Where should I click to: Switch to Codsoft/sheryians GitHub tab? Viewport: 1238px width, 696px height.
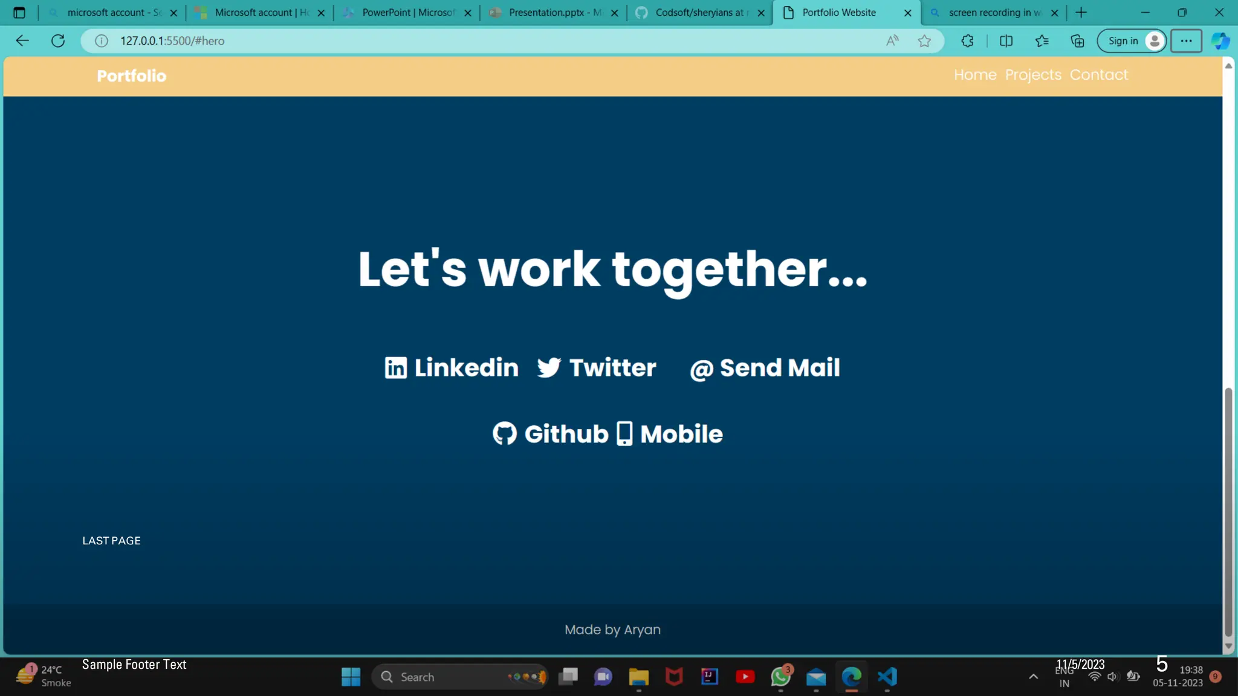click(x=698, y=13)
